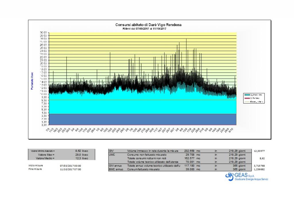Click the red legend swatch in the chart legend
This screenshot has height=199, width=294.
pos(247,98)
